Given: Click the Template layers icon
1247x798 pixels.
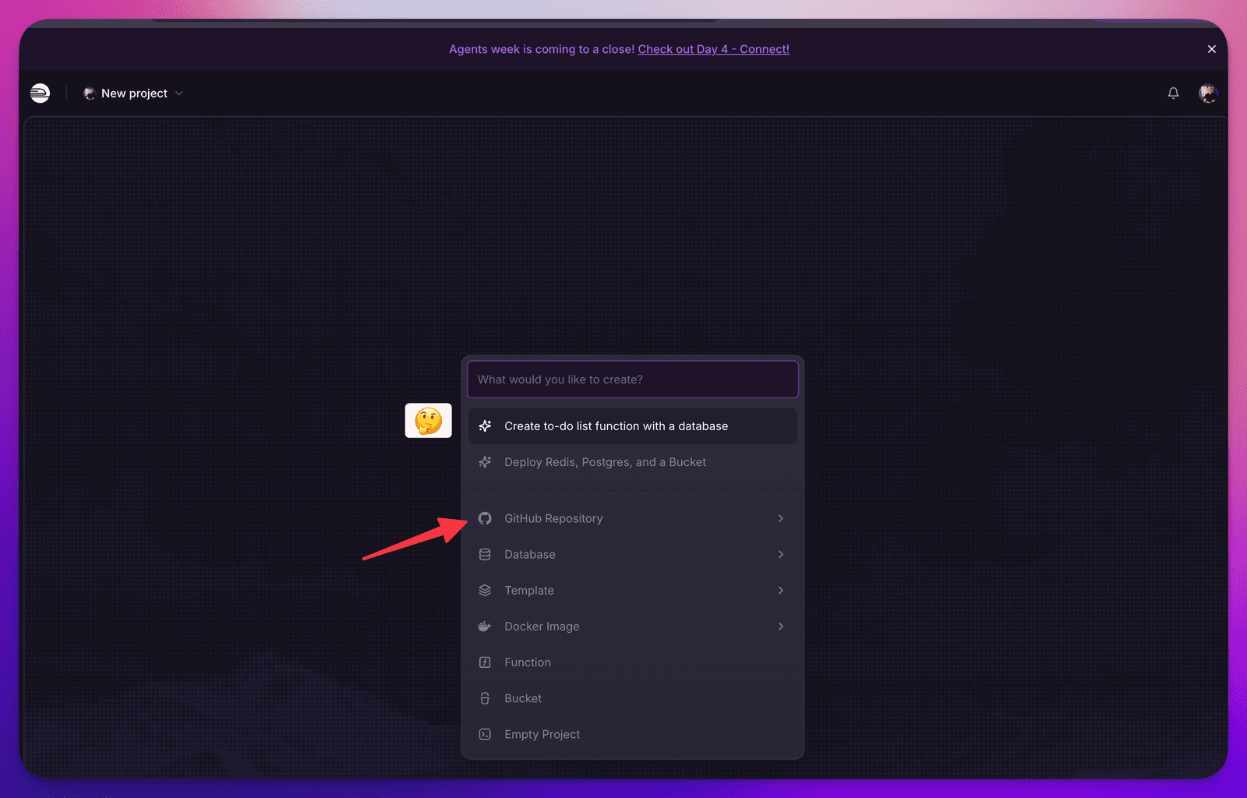Looking at the screenshot, I should pos(485,590).
